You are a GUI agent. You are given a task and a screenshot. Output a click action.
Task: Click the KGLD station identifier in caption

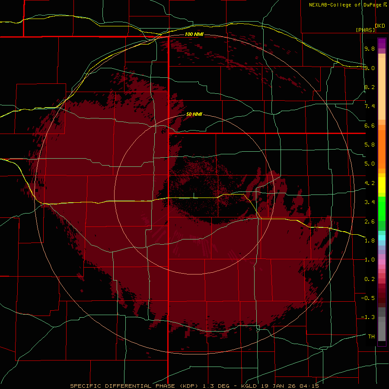point(249,386)
